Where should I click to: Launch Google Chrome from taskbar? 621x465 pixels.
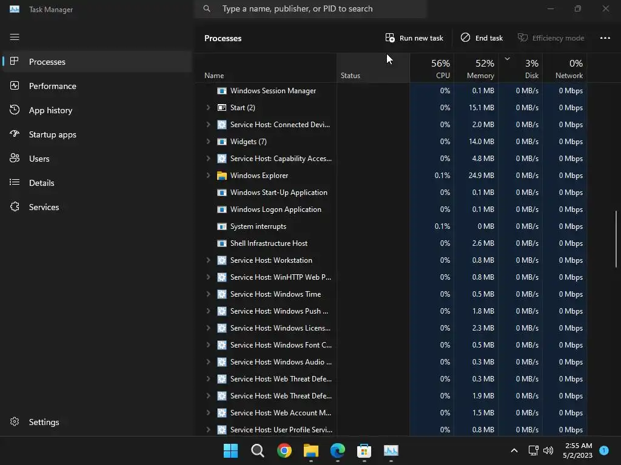[x=284, y=450]
